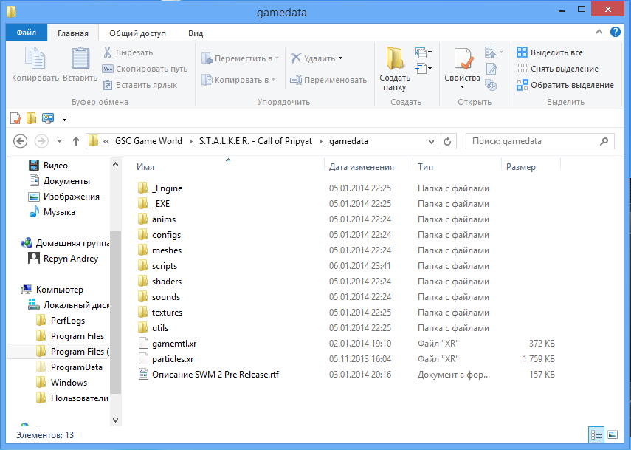Switch to the Общий доступ tab
Screen dimensions: 631x450
tap(137, 33)
